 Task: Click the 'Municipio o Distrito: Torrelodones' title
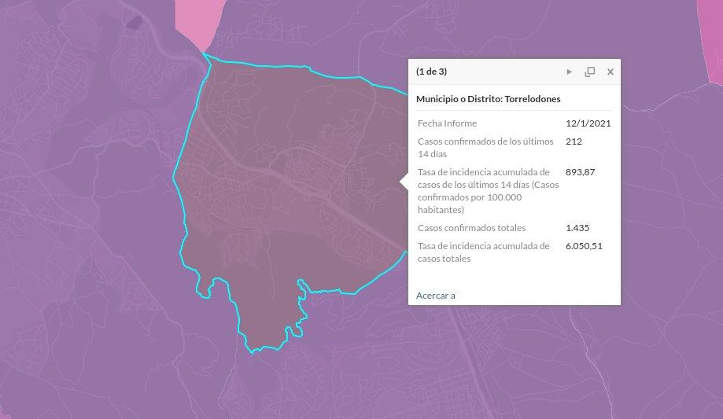[x=489, y=99]
